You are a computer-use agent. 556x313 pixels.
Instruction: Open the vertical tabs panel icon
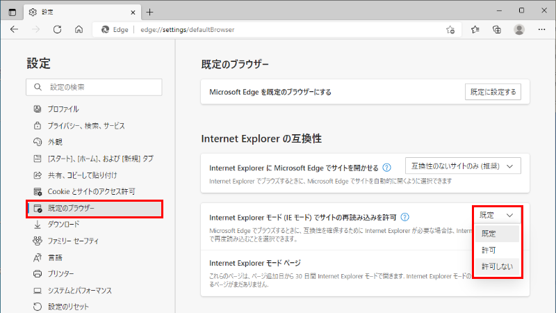pos(12,12)
